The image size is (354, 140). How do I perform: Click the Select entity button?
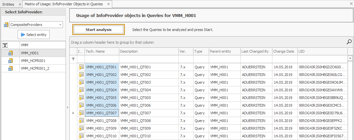click(x=34, y=35)
